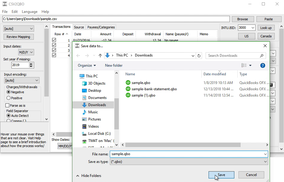Image resolution: width=284 pixels, height=182 pixels.
Task: Open the Edit menu
Action: tap(15, 12)
